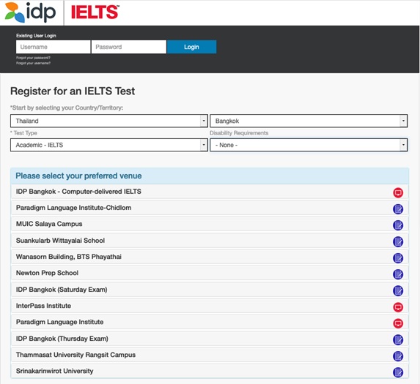Select venue Paradigm Language Institute-Chidlom
Image resolution: width=420 pixels, height=384 pixels.
click(210, 208)
